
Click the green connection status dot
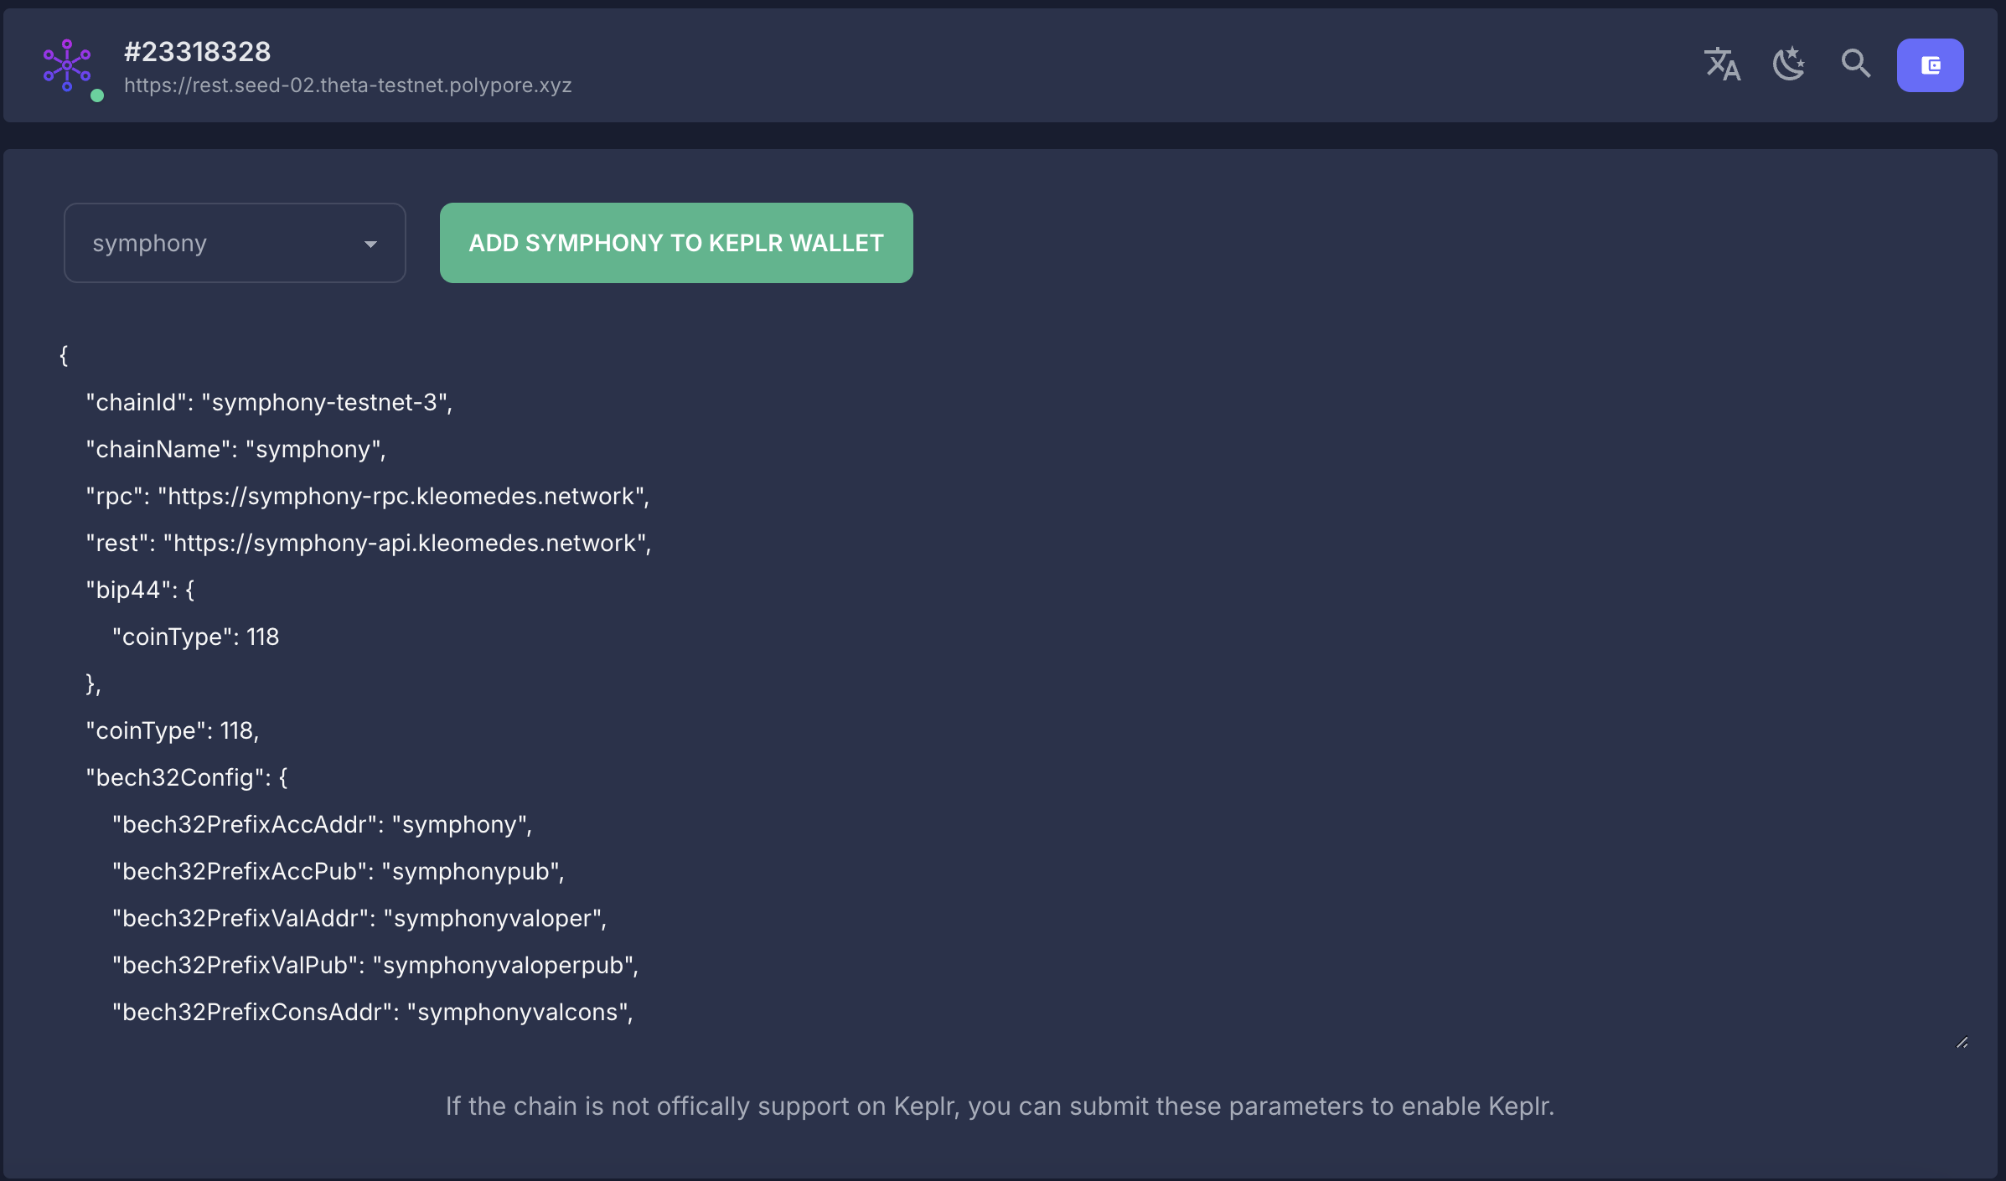[97, 95]
